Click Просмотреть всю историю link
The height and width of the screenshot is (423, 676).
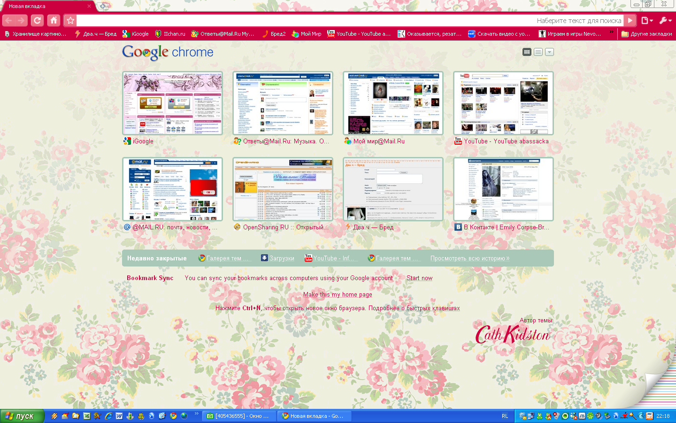[470, 258]
